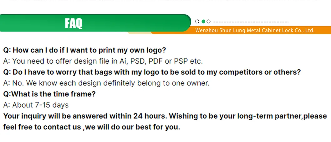Select the question about printing own logo
Viewport: 331px width, 142px height.
[x=84, y=50]
